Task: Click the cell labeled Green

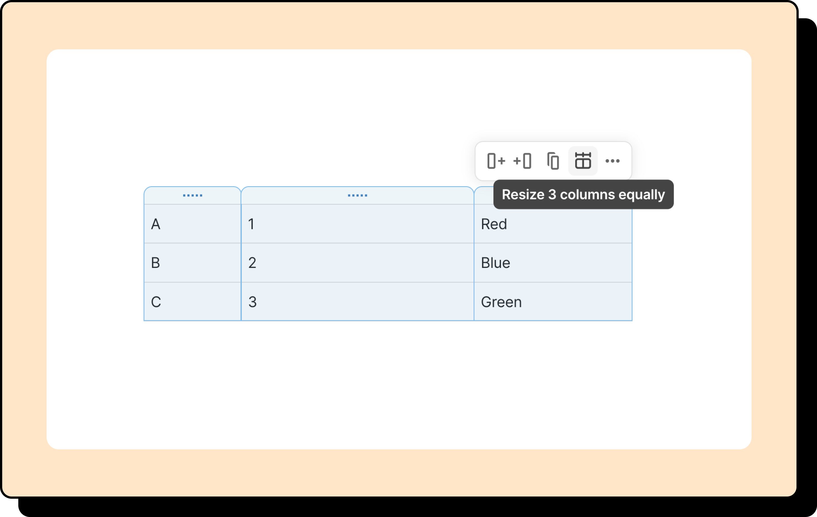Action: coord(501,302)
